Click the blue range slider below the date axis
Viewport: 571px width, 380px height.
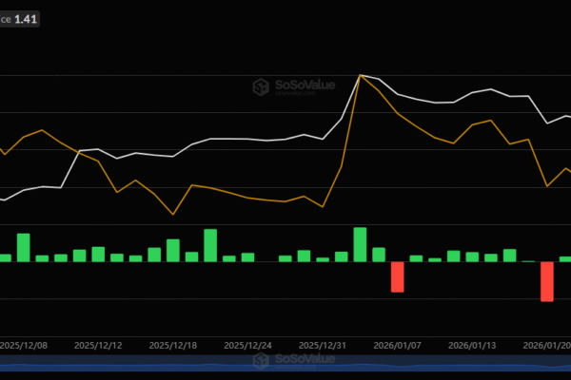285,367
